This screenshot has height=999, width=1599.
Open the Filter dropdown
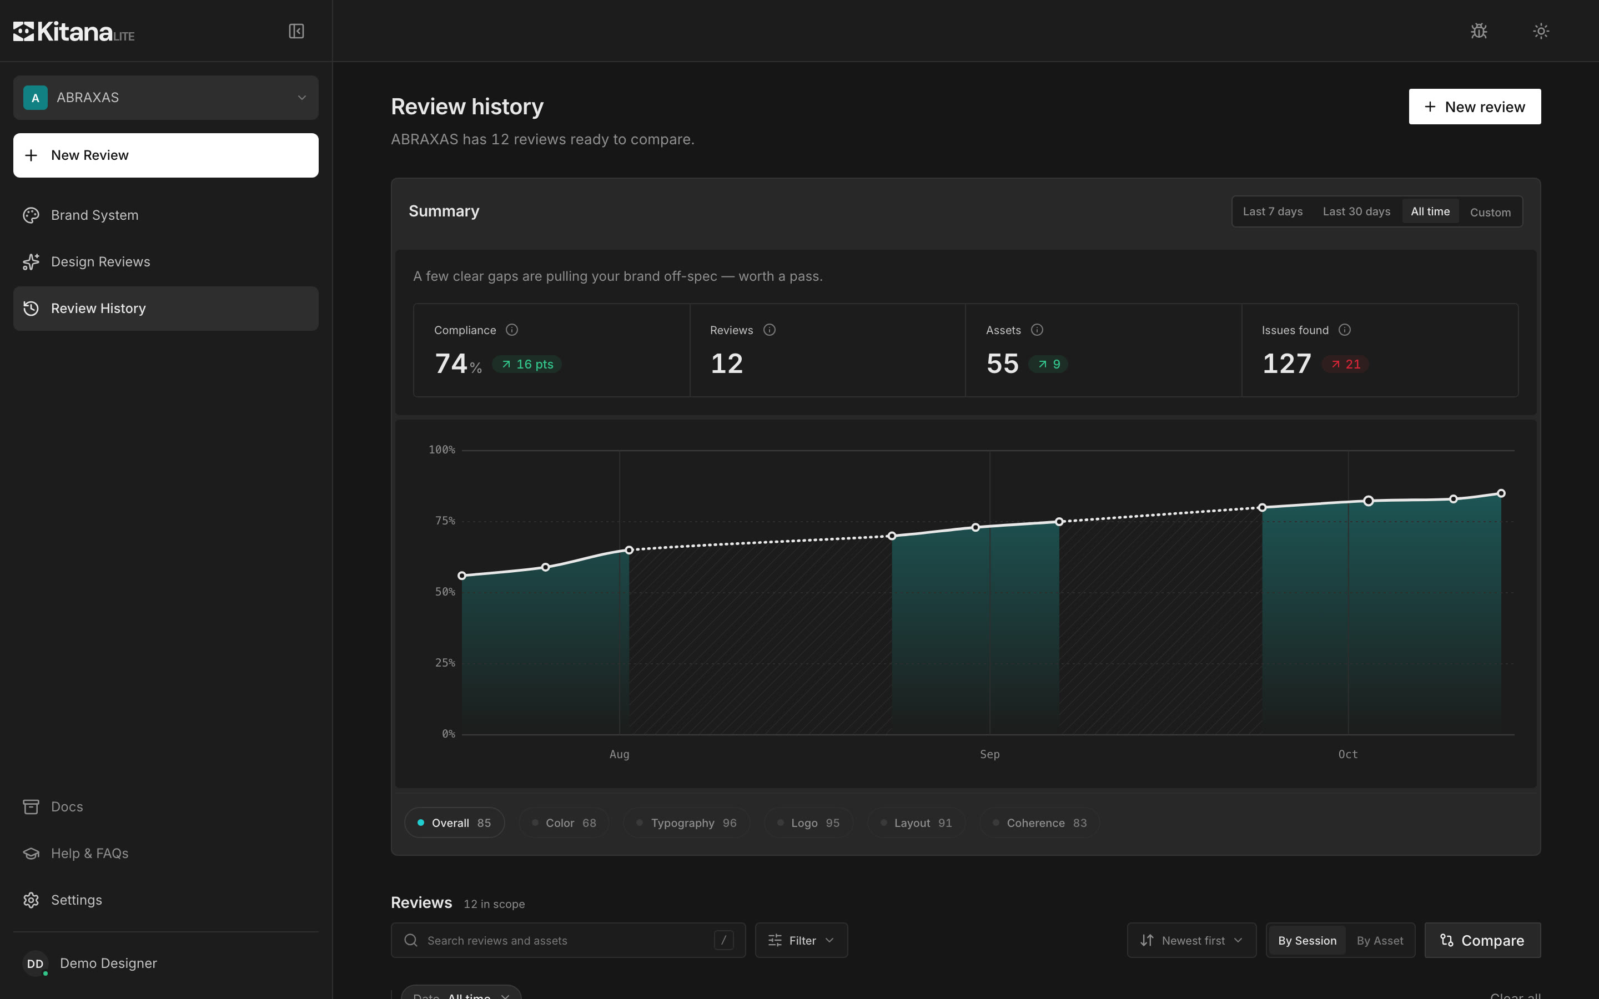pyautogui.click(x=801, y=940)
